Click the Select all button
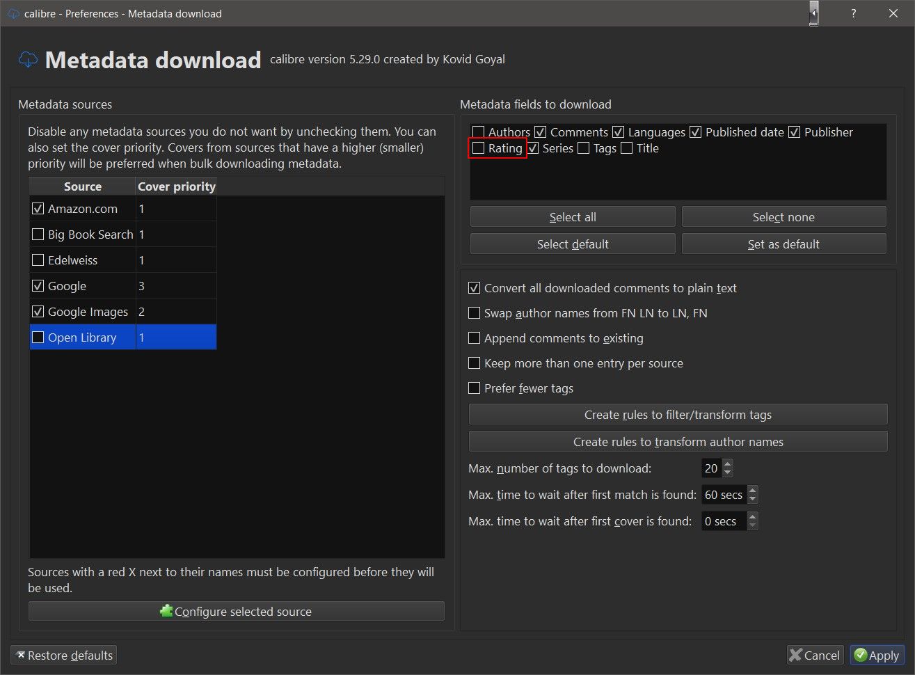This screenshot has width=915, height=675. (573, 217)
